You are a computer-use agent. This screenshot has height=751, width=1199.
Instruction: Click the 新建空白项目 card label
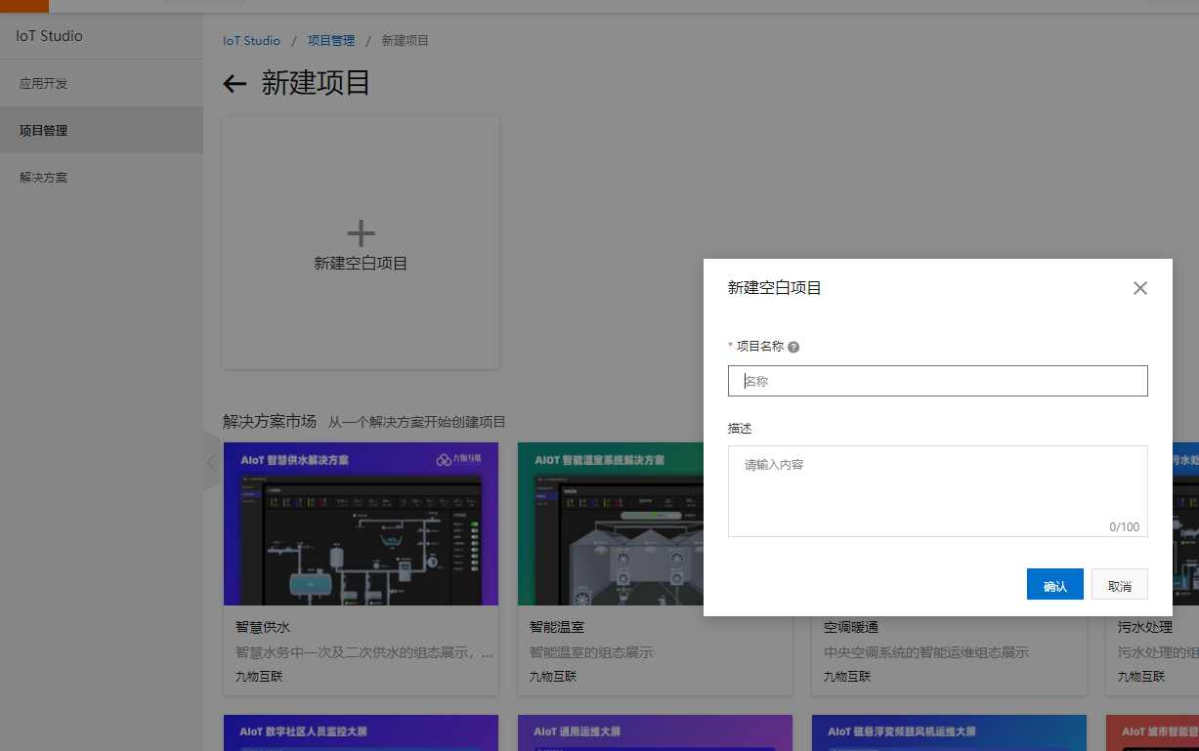tap(361, 264)
